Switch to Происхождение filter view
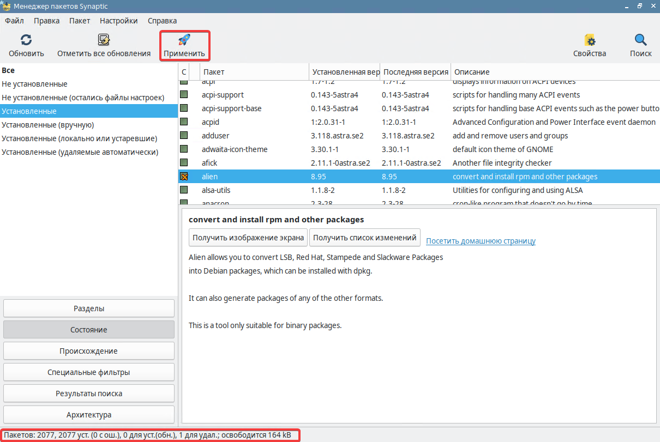The width and height of the screenshot is (660, 442). click(89, 351)
